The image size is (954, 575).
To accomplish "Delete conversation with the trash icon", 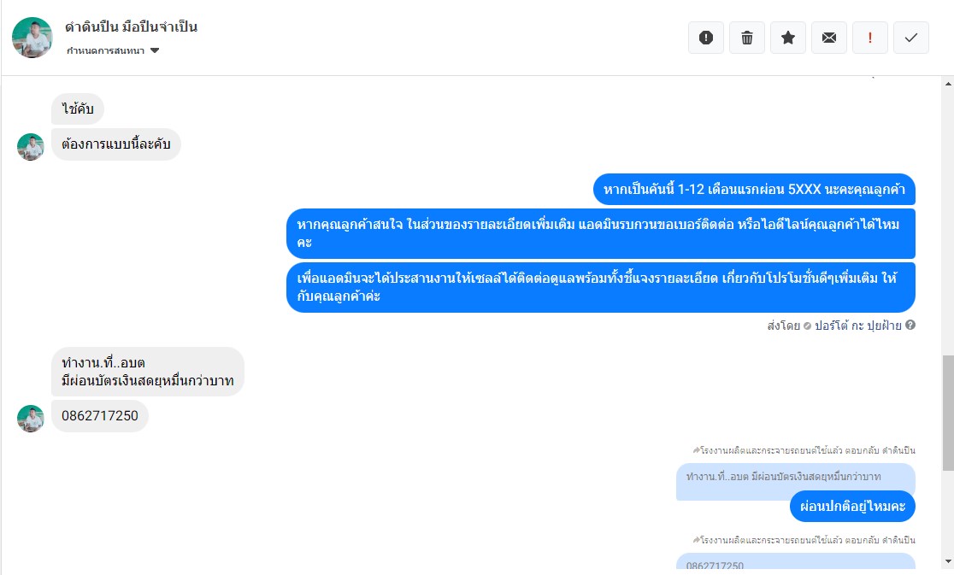I will click(x=747, y=38).
